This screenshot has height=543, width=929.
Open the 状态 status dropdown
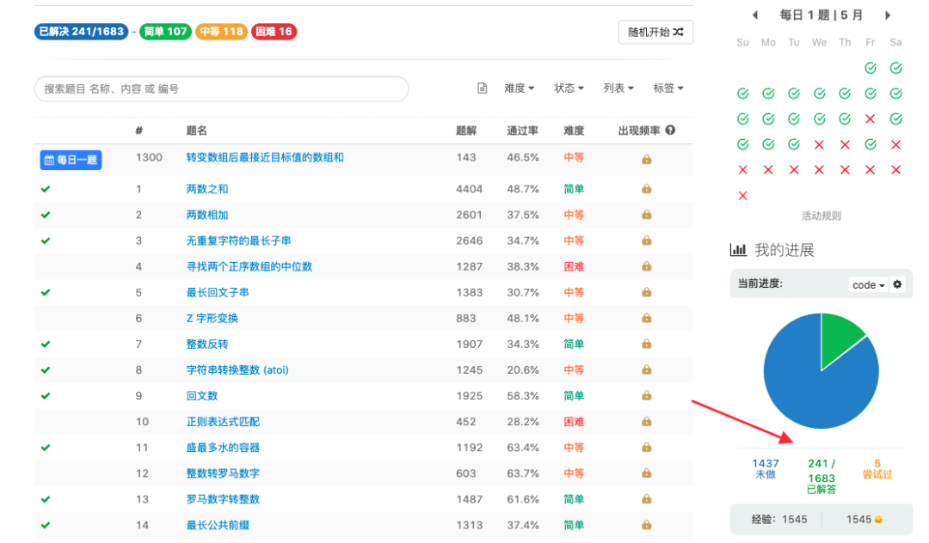(569, 88)
